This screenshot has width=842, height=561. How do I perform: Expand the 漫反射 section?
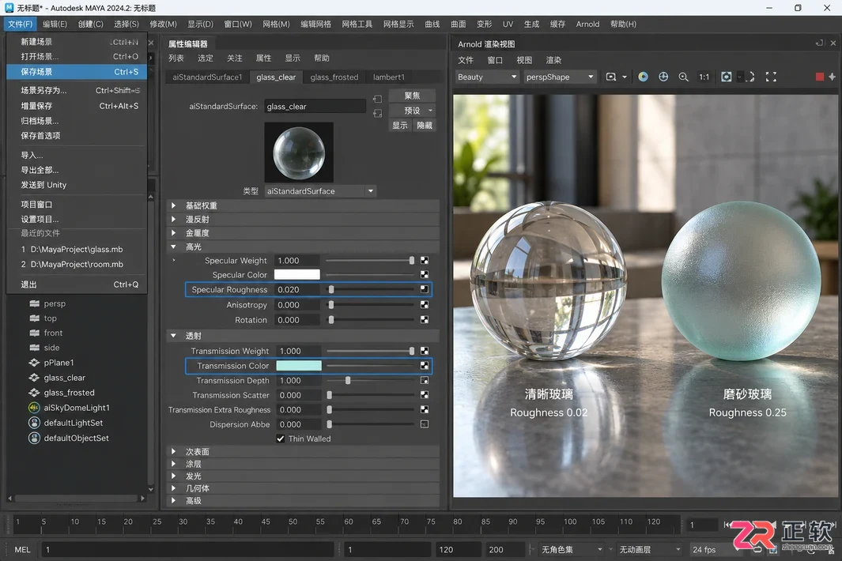click(x=173, y=219)
